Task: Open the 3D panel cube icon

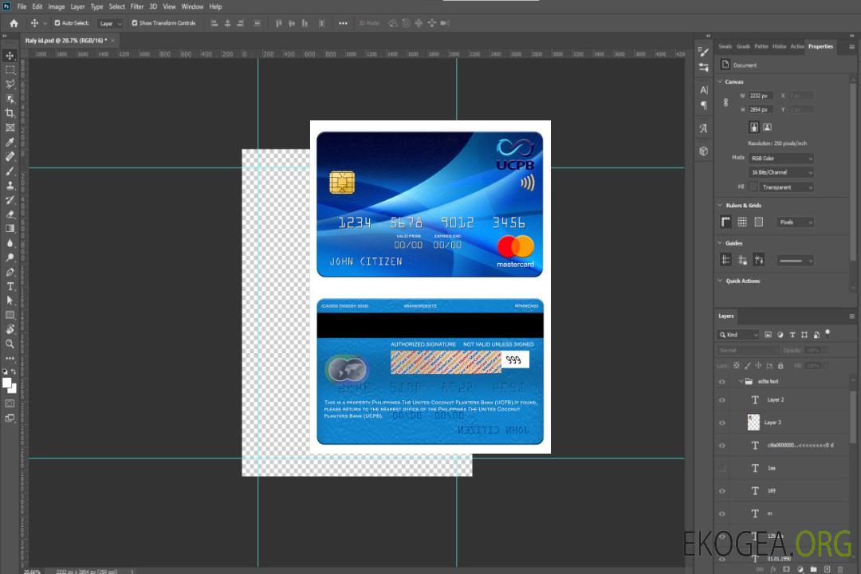Action: 704,151
